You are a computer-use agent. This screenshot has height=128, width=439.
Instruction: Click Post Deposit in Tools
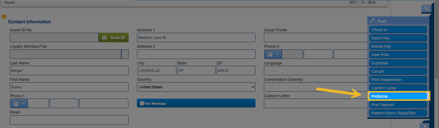tap(398, 105)
